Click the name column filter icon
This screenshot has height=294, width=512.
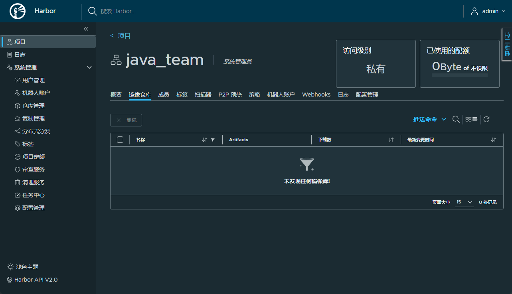[x=213, y=140]
